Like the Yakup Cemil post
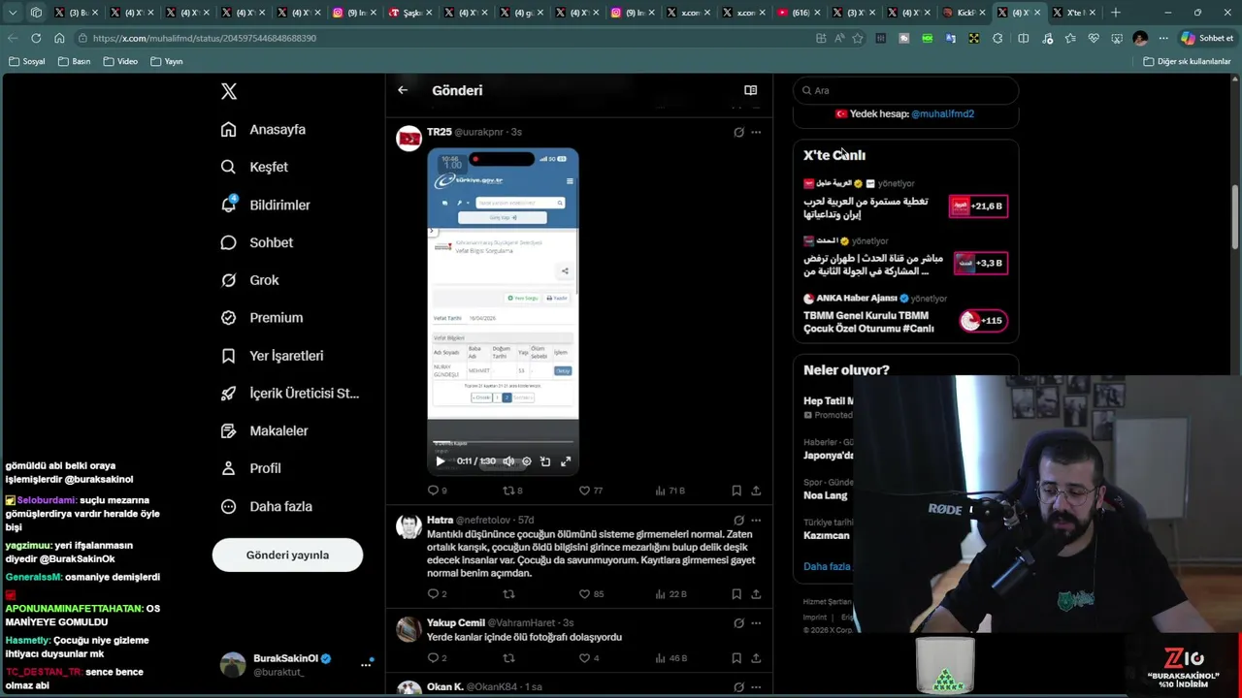Image resolution: width=1242 pixels, height=698 pixels. [589, 658]
